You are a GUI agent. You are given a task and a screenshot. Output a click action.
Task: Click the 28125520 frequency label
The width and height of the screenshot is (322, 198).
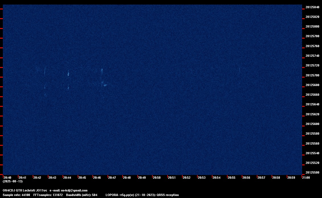tap(312, 163)
